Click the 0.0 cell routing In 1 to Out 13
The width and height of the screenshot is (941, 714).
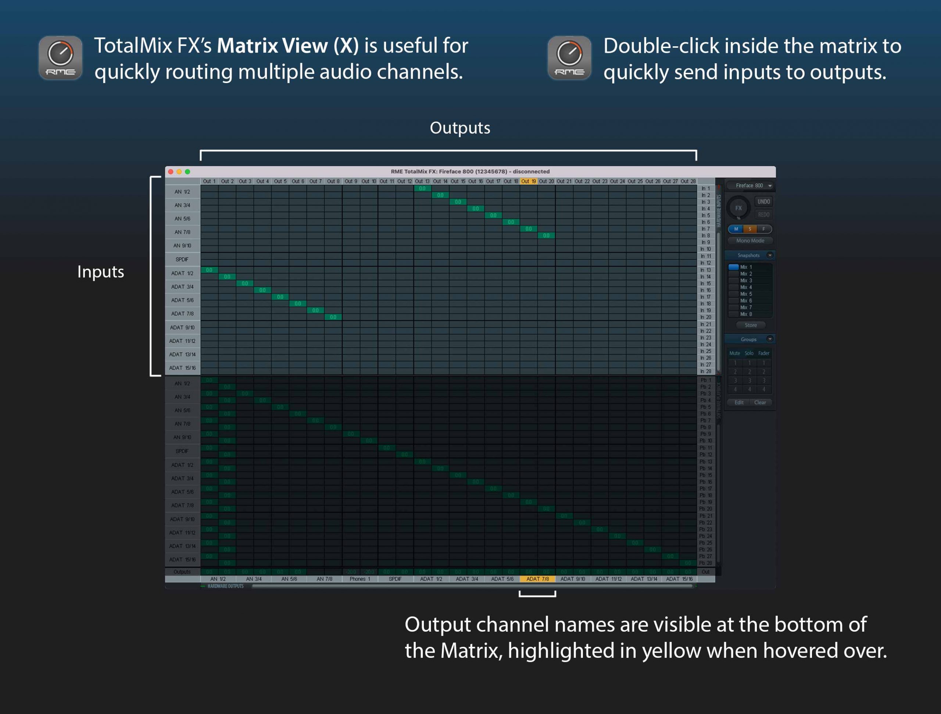tap(422, 189)
